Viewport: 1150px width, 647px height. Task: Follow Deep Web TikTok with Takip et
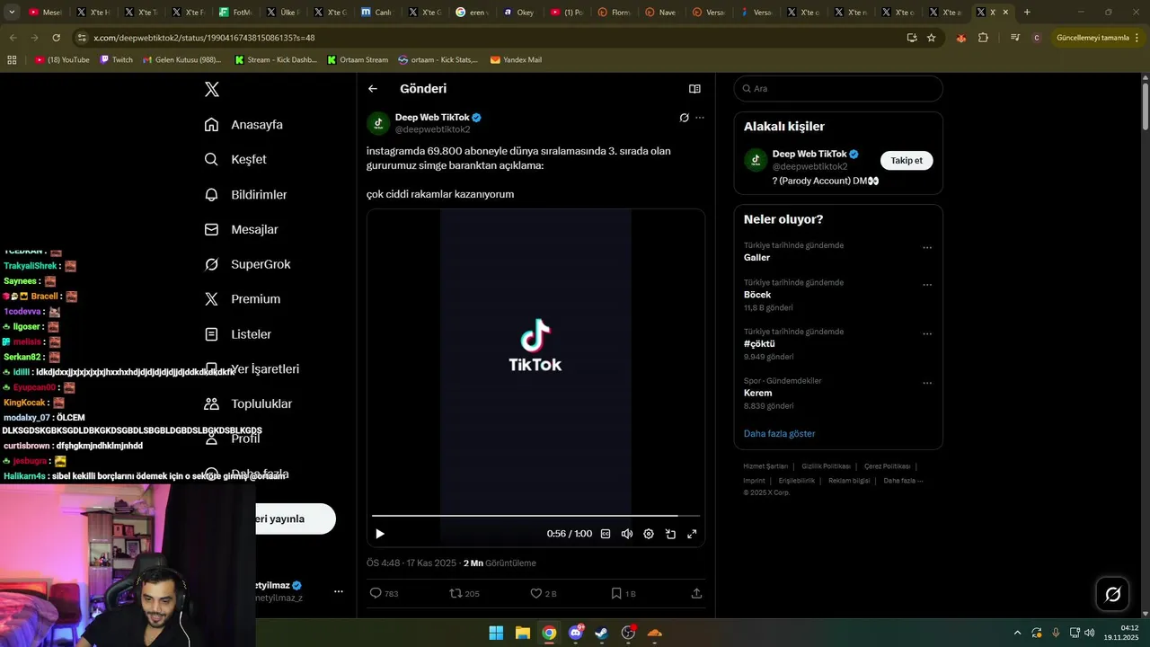pos(907,160)
